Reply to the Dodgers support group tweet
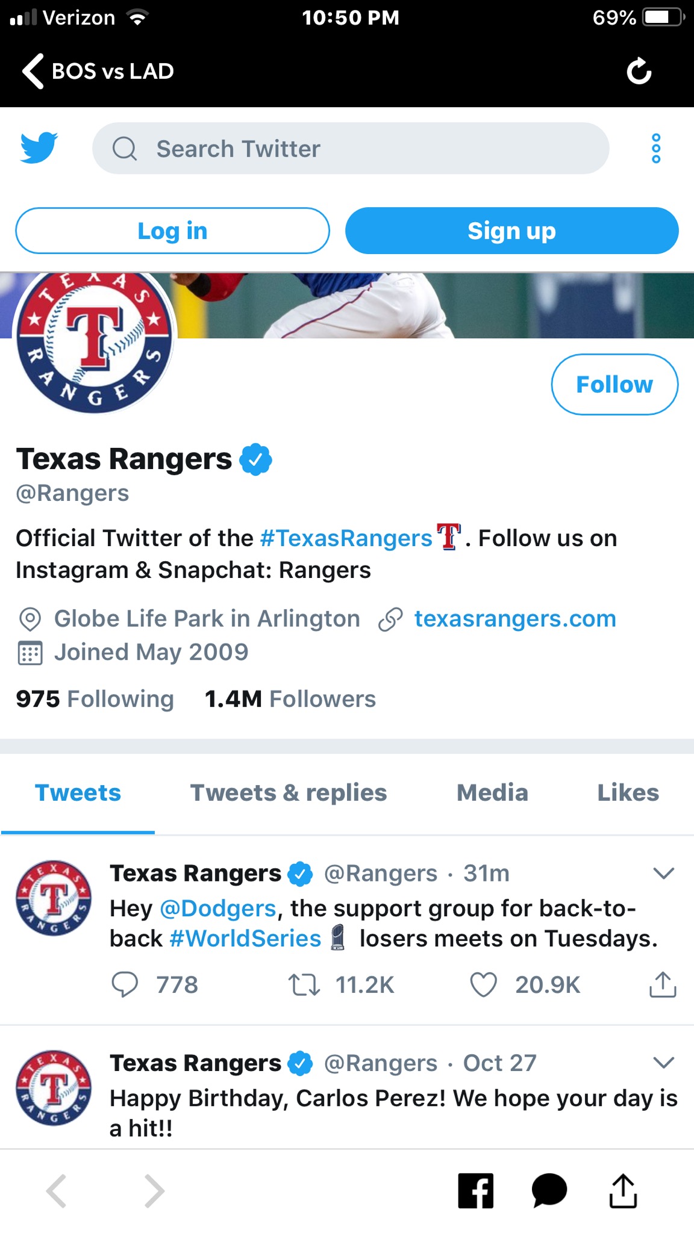The width and height of the screenshot is (694, 1233). click(x=125, y=985)
